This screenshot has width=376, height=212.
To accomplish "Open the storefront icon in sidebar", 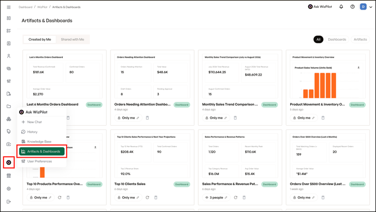I will pyautogui.click(x=8, y=176).
